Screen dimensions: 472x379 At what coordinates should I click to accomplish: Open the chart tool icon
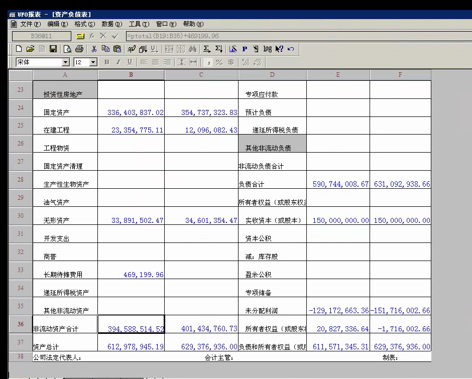point(232,49)
